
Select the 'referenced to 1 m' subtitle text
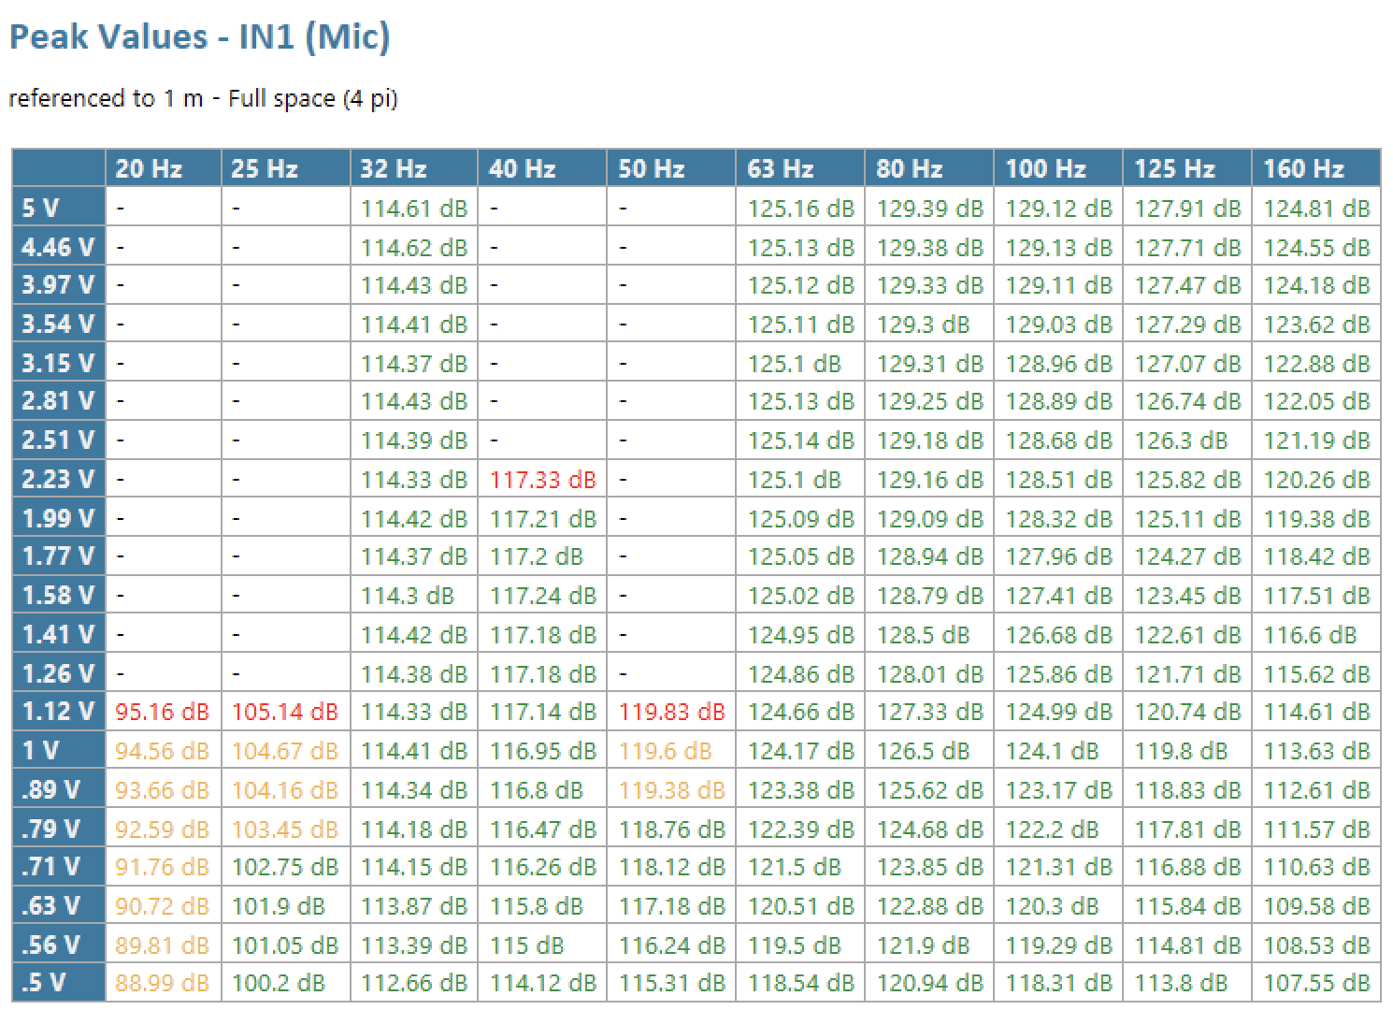106,98
